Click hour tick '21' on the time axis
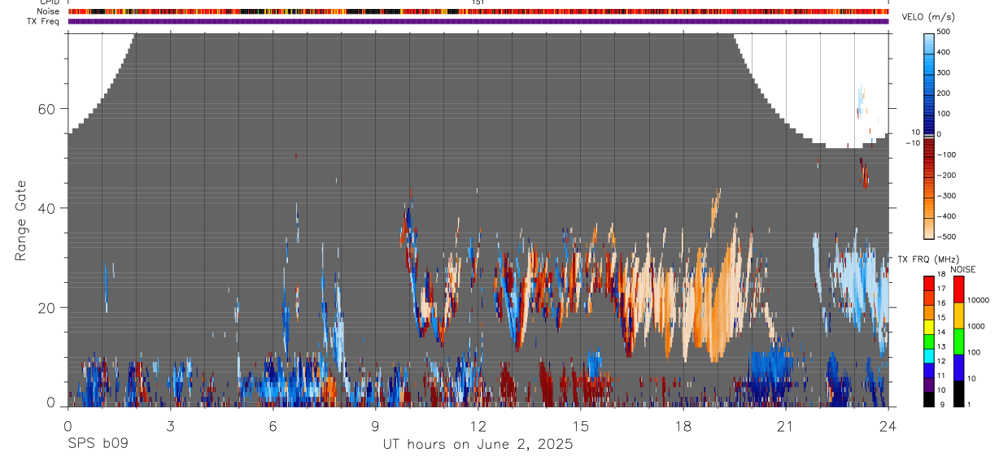999x461 pixels. click(x=785, y=425)
